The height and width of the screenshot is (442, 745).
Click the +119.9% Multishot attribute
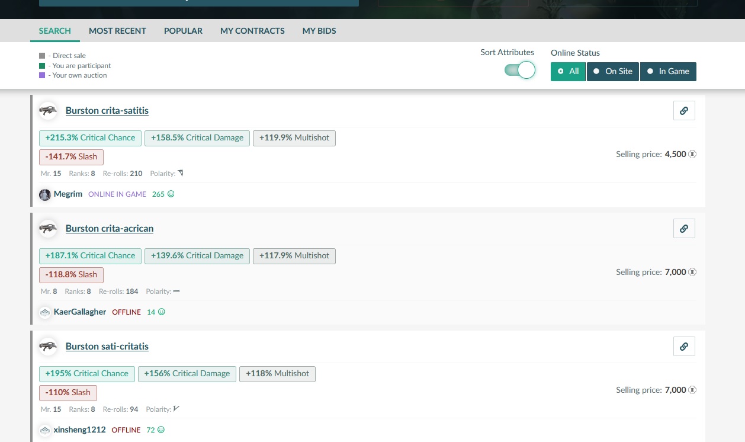coord(294,138)
